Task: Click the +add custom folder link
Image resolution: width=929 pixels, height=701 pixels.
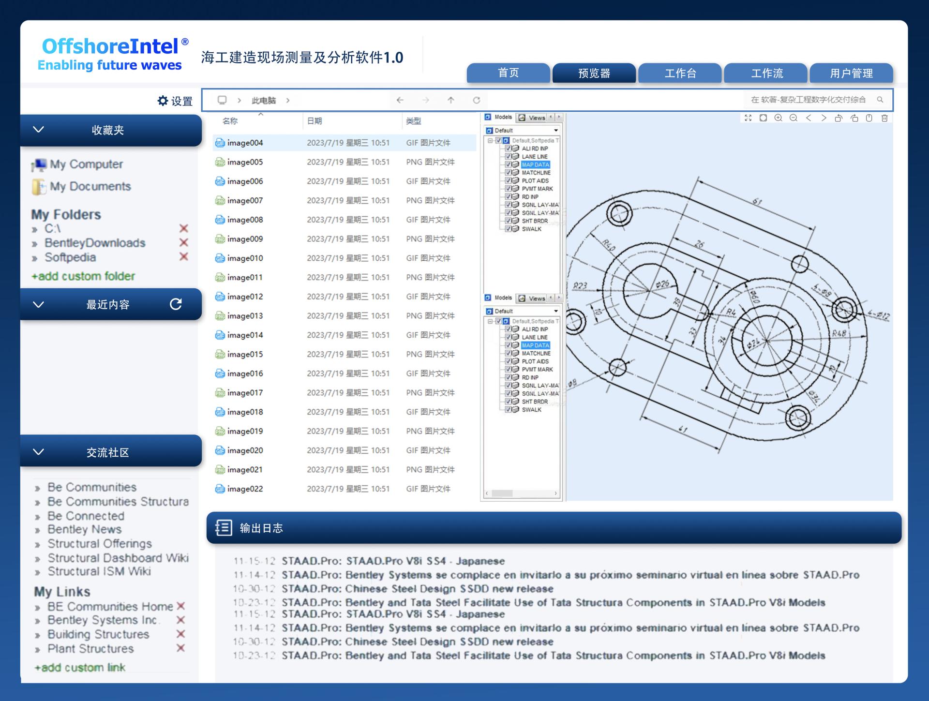Action: [83, 276]
